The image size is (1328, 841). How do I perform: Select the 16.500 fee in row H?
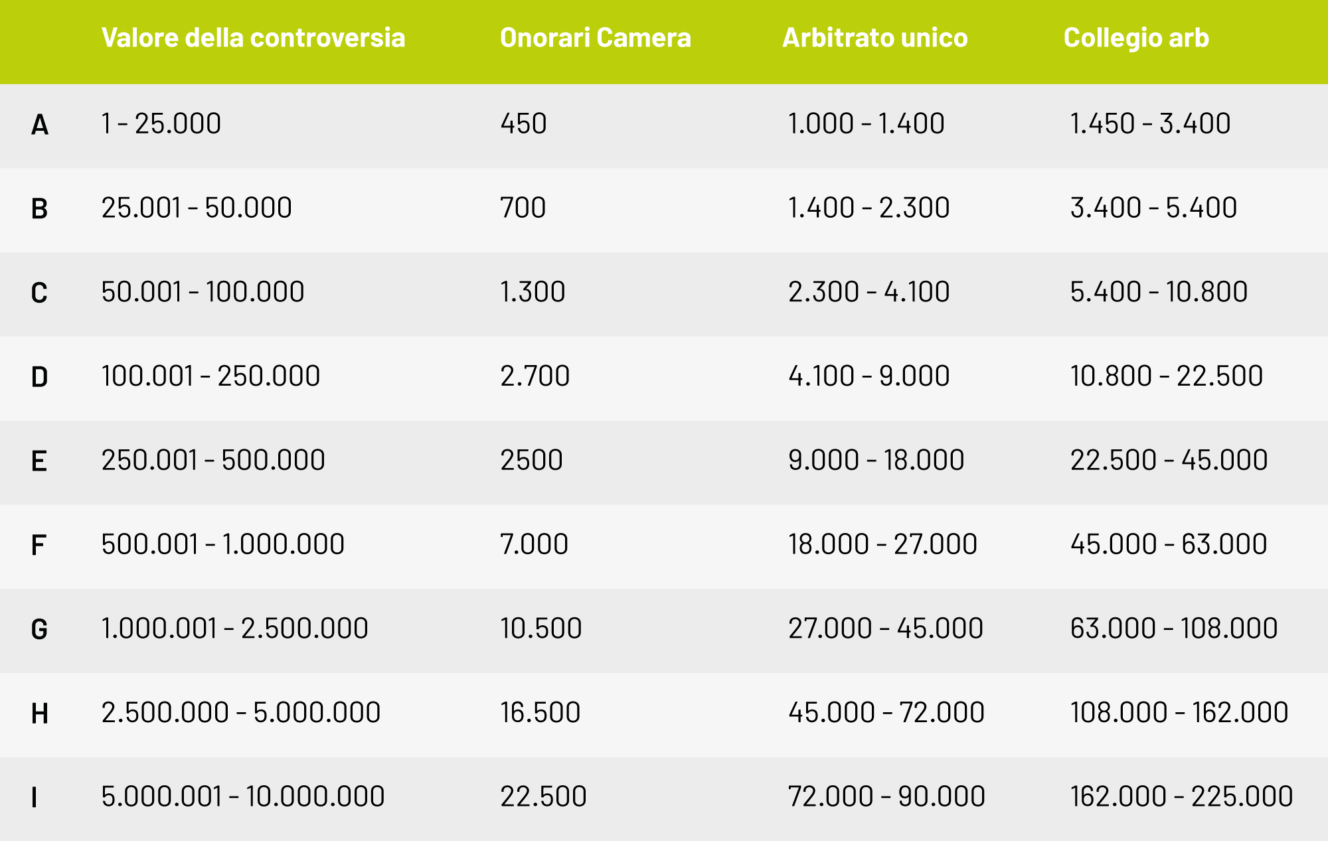tap(540, 712)
